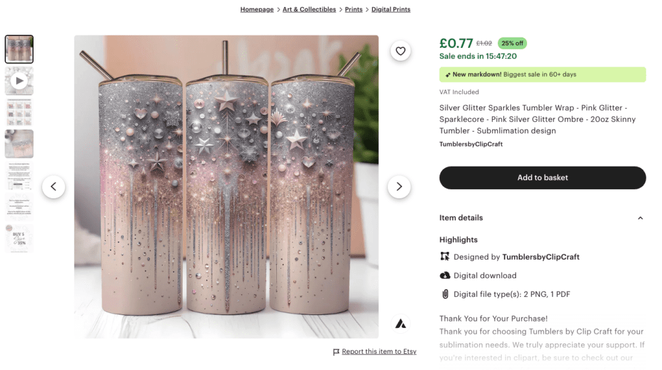Viewport: 662px width, 370px height.
Task: Click the Designed by highlight icon
Action: coord(445,256)
